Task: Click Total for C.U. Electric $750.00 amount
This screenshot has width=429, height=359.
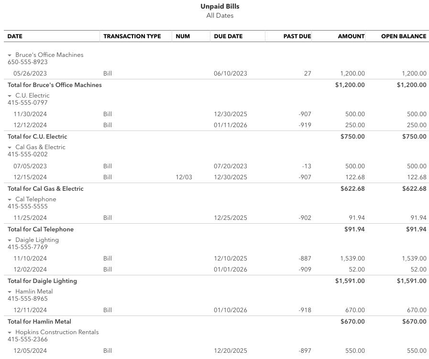Action: (352, 137)
